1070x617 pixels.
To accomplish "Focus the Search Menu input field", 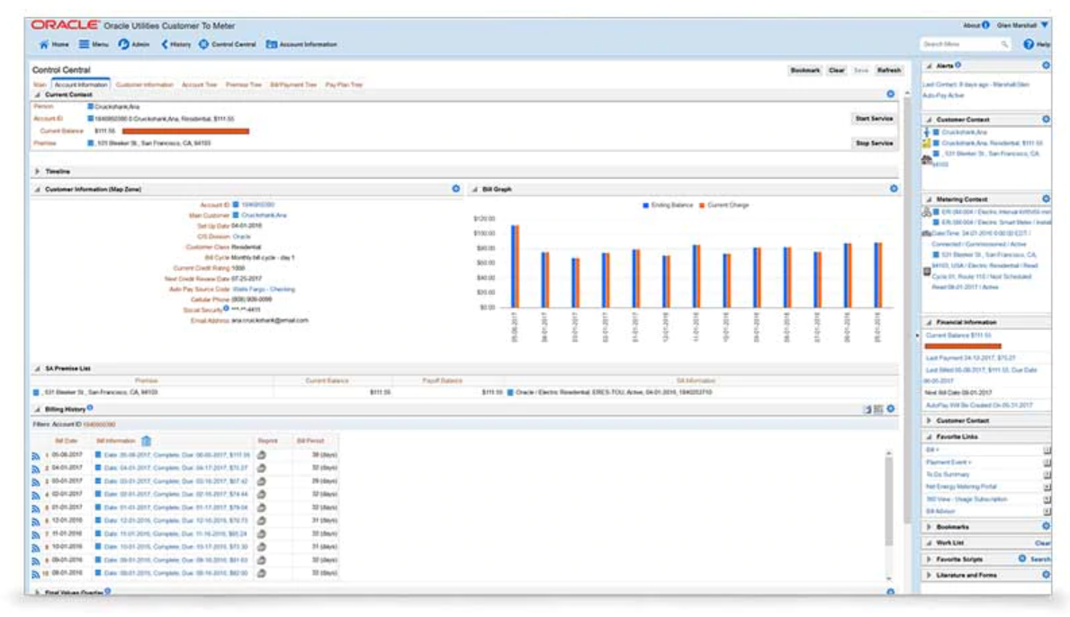I will [961, 44].
